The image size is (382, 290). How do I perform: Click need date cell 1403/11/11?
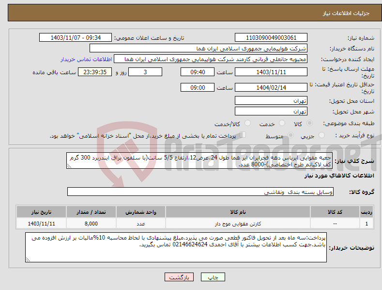[x=42, y=224]
